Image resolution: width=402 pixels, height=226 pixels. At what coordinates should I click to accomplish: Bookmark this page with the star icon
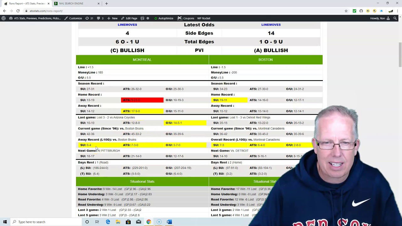point(346,11)
